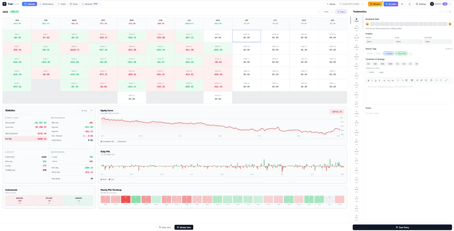Insert an image into the journal entry
454x231 pixels.
tap(431, 80)
